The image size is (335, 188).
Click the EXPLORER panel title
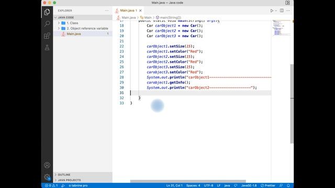[65, 10]
